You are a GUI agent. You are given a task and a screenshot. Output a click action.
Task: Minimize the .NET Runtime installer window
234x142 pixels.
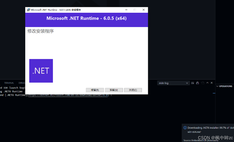(126, 10)
